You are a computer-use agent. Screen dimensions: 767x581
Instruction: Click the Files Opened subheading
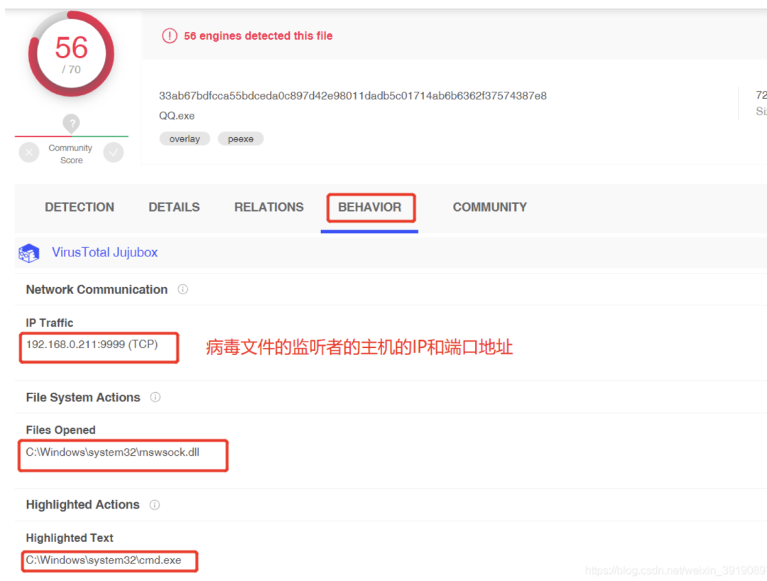pos(60,430)
